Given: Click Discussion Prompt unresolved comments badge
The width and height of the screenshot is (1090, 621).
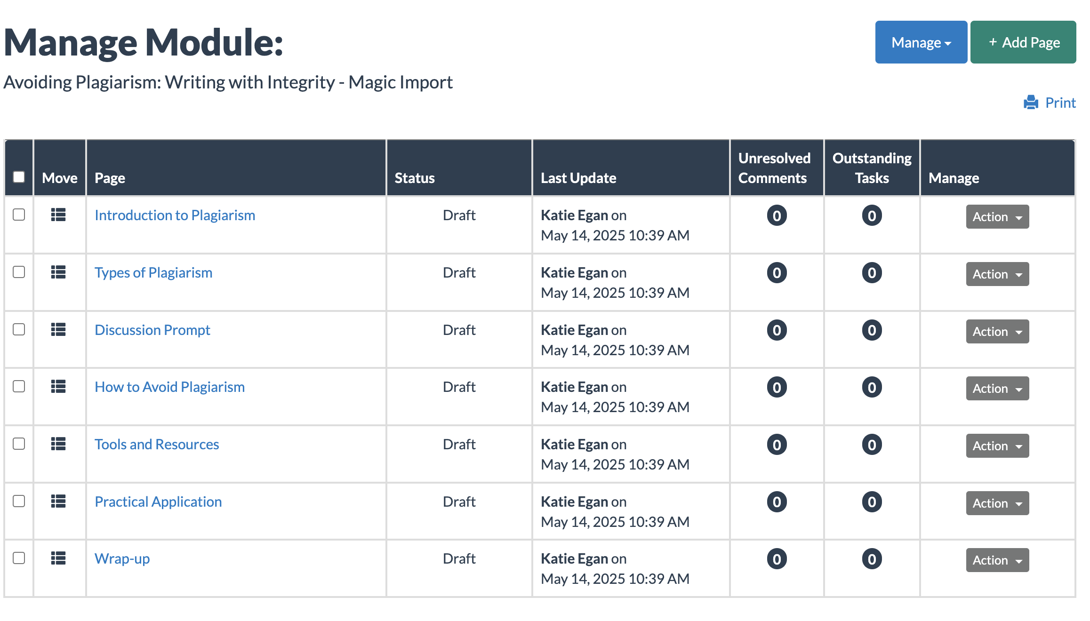Looking at the screenshot, I should click(777, 330).
